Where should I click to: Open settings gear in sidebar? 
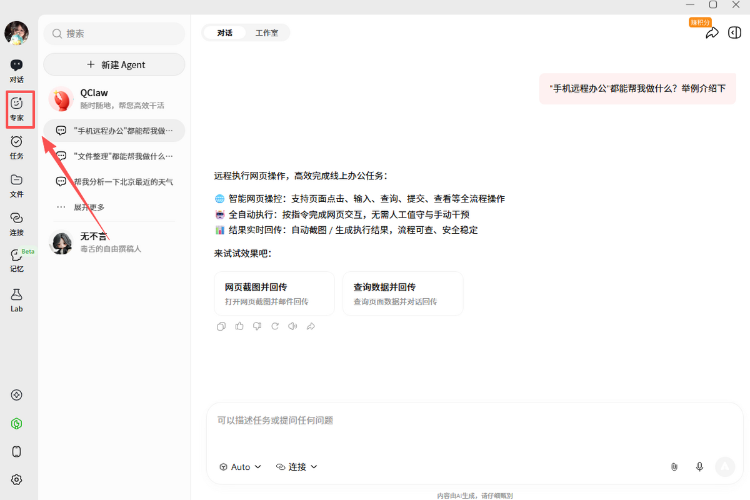tap(17, 480)
